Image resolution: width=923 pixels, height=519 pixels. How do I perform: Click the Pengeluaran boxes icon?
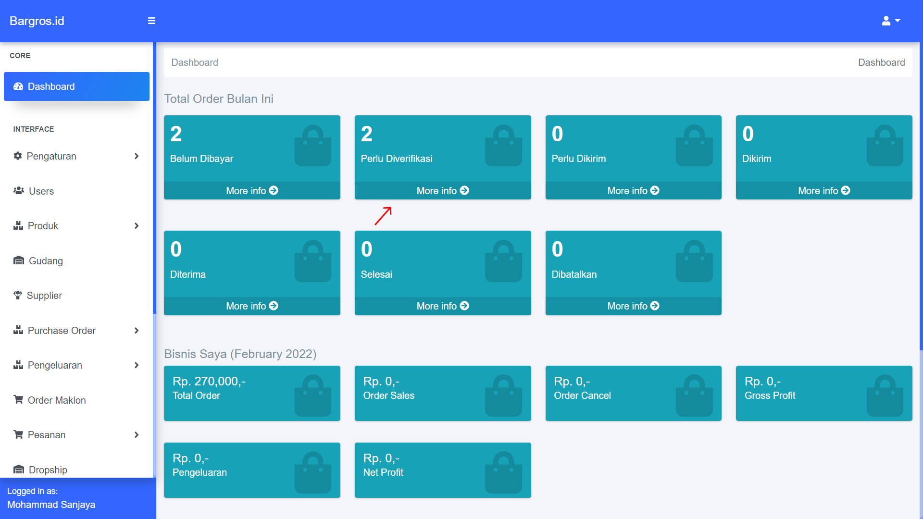pyautogui.click(x=18, y=365)
